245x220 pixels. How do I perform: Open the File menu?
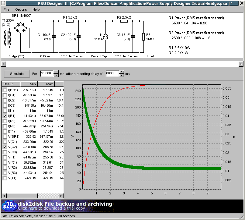click(x=6, y=9)
